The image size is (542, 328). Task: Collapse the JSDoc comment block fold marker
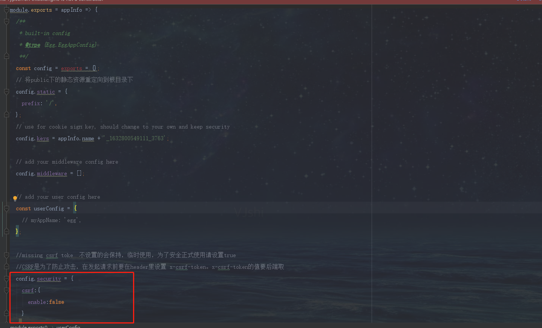tap(6, 22)
